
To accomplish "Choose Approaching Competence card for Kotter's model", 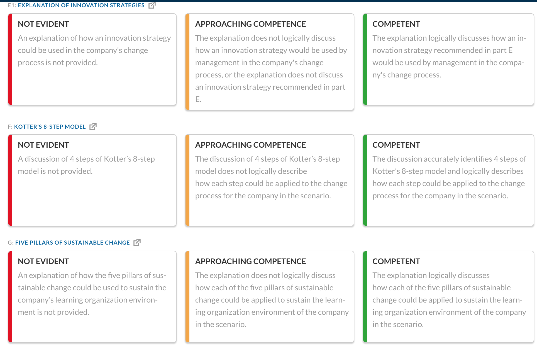I will coord(270,180).
